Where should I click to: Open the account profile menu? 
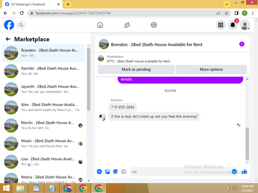click(245, 25)
